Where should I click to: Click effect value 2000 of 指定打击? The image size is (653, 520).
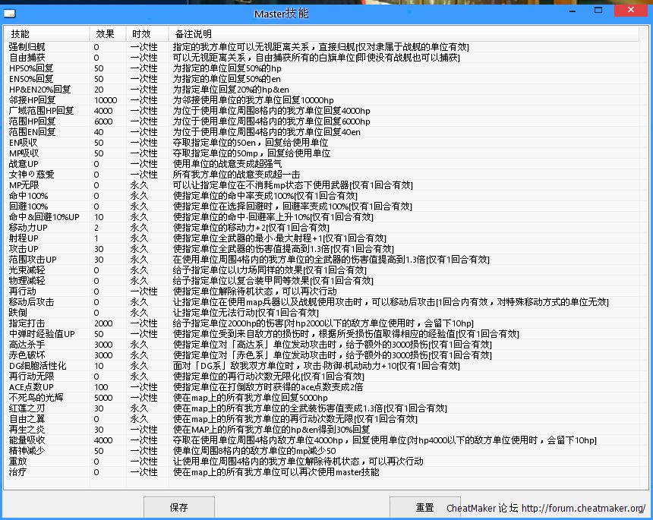[103, 323]
